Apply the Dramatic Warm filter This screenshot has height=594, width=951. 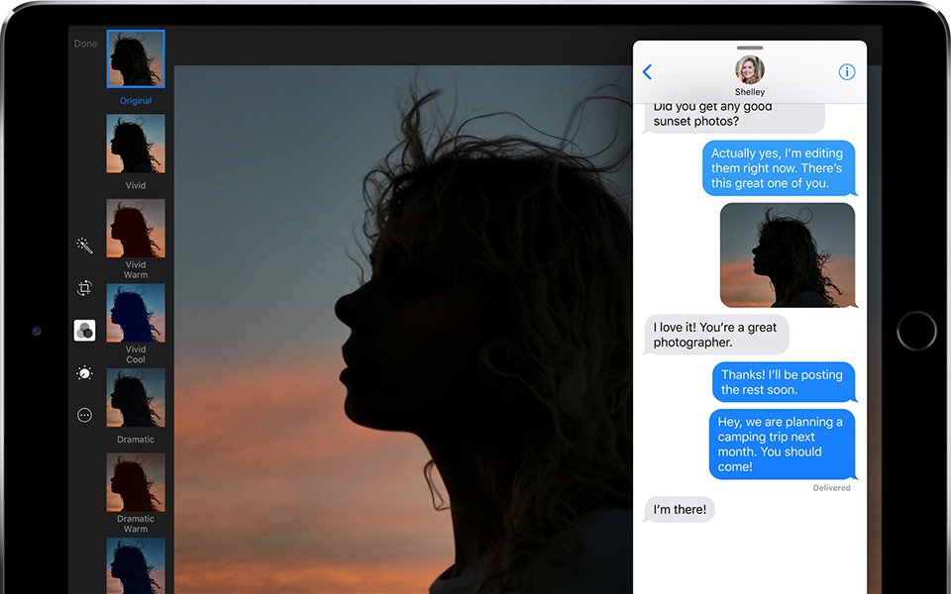(x=136, y=482)
